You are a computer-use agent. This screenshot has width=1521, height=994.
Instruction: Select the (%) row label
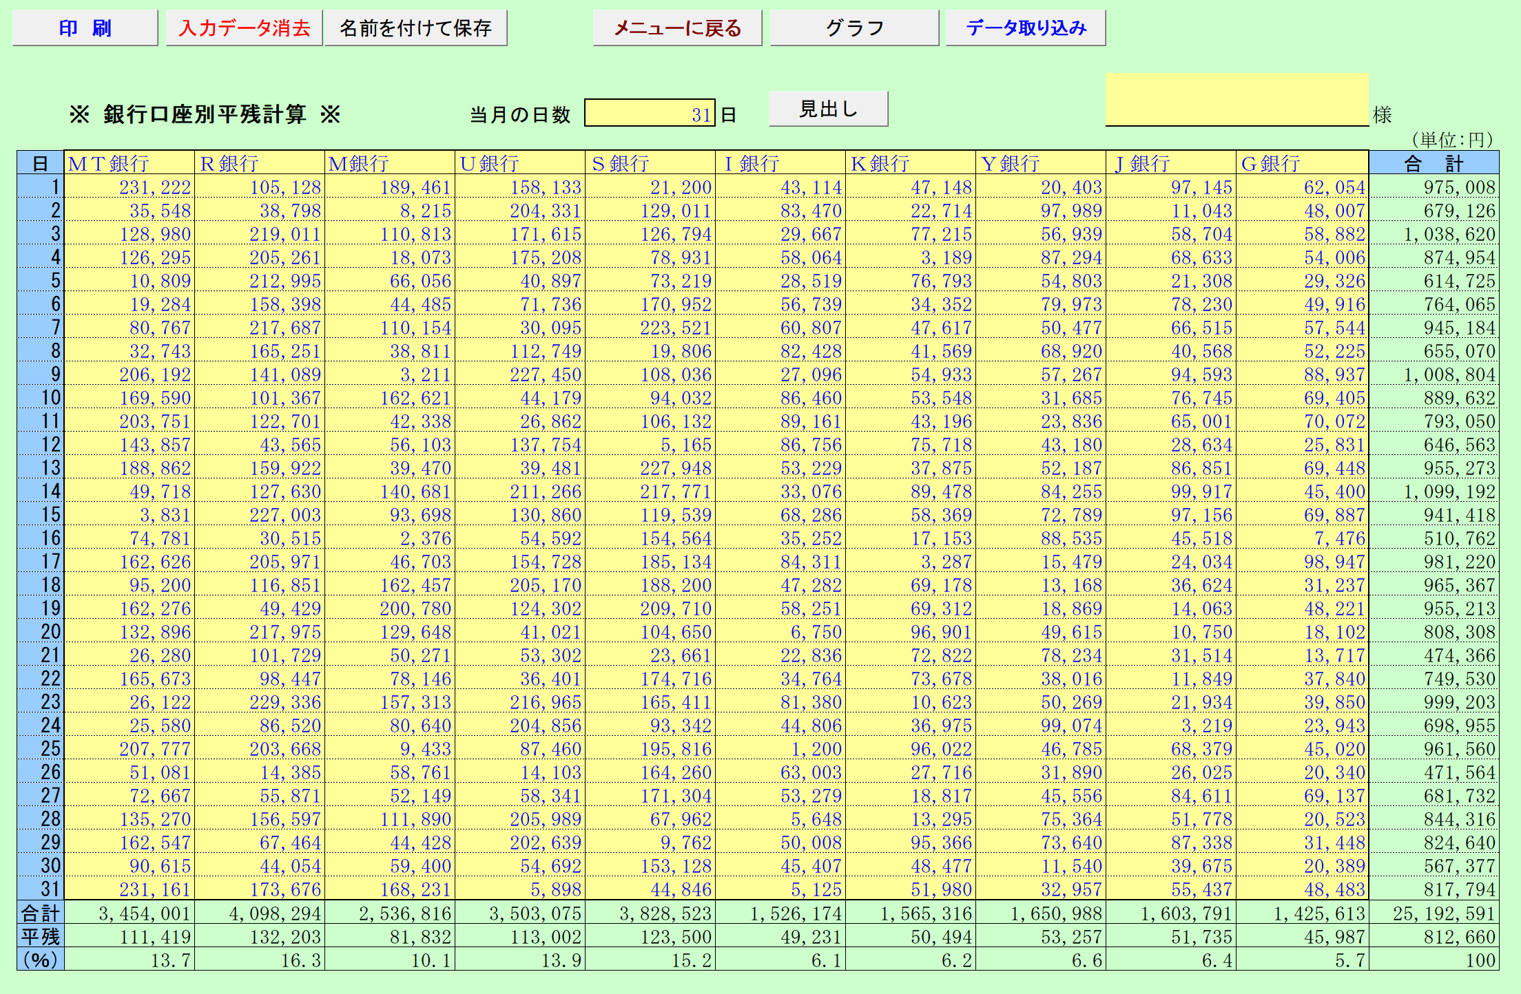pyautogui.click(x=41, y=960)
